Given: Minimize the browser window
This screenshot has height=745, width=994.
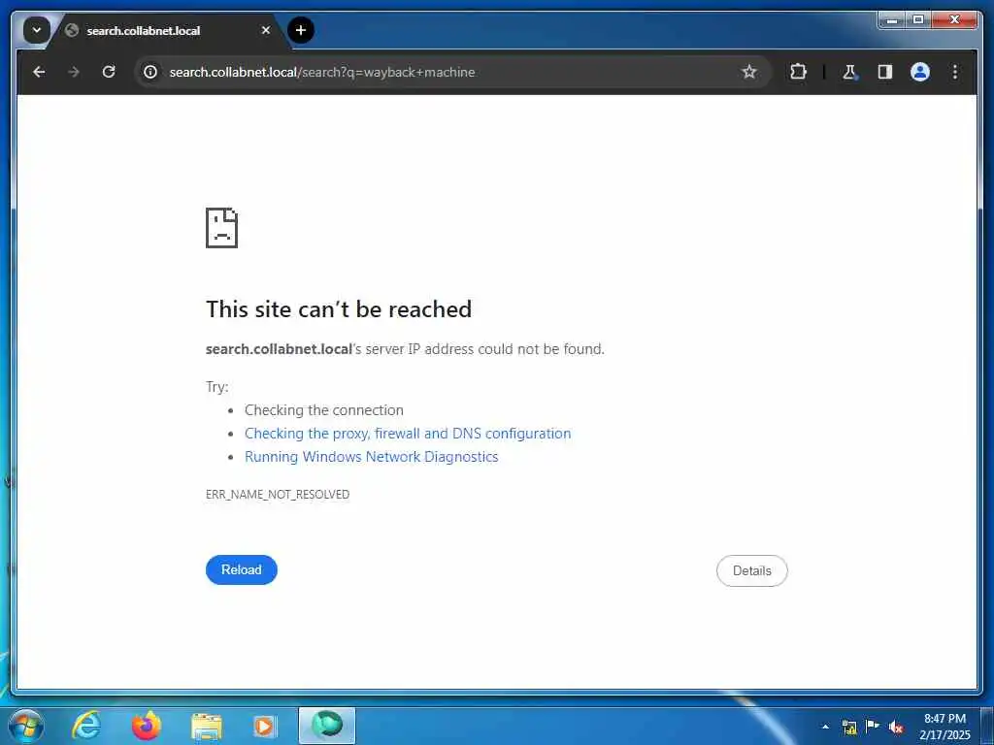Looking at the screenshot, I should click(x=892, y=20).
